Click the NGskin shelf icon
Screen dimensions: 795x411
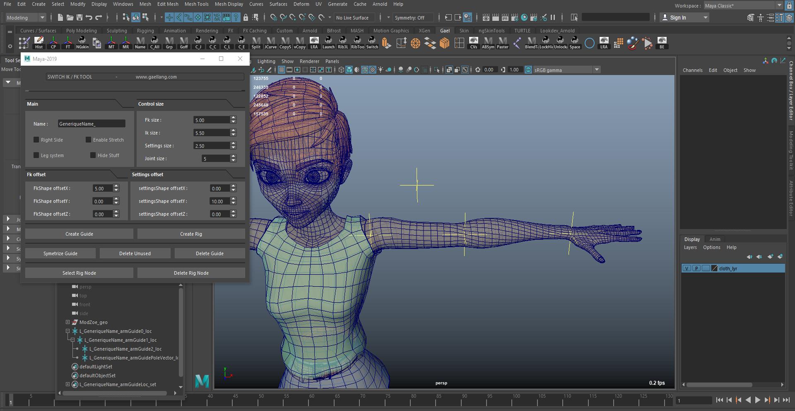82,42
